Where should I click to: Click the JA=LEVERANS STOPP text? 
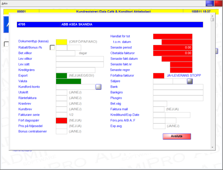click(184, 75)
